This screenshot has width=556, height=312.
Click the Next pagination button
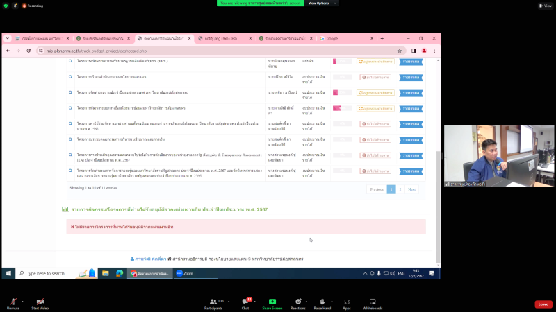pyautogui.click(x=412, y=189)
